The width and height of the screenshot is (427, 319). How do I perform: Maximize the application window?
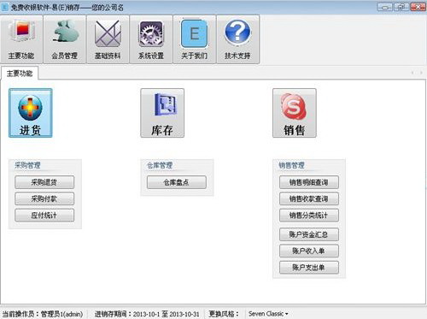pyautogui.click(x=401, y=7)
